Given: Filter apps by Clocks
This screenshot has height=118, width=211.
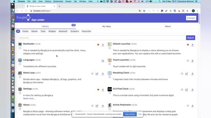Looking at the screenshot, I should click(x=25, y=31).
